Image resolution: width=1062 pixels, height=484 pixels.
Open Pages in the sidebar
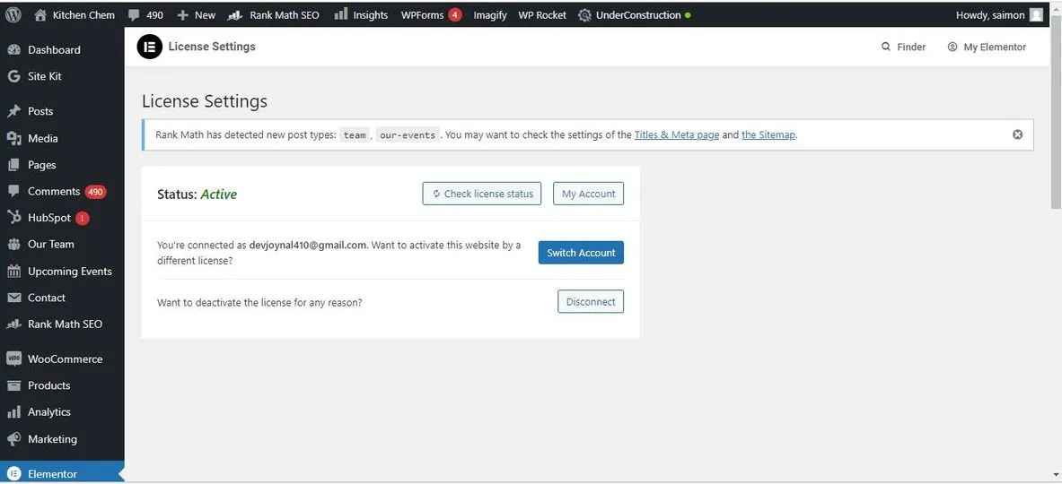pyautogui.click(x=42, y=164)
